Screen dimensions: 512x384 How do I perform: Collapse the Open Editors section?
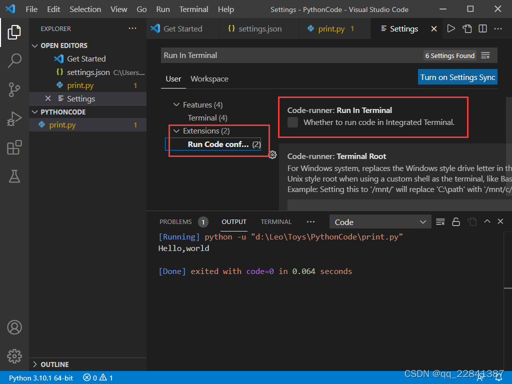point(34,45)
